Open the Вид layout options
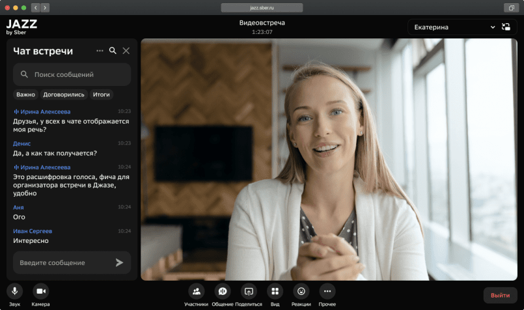The width and height of the screenshot is (524, 310). tap(275, 291)
